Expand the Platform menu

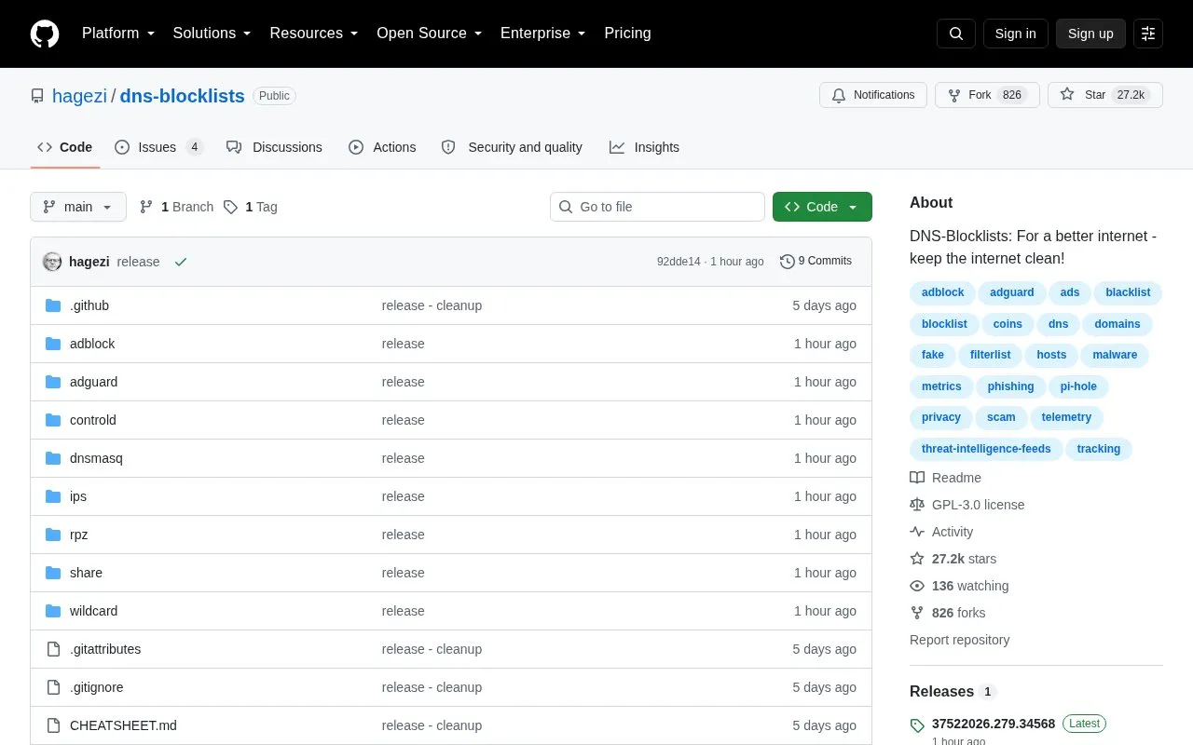pyautogui.click(x=118, y=34)
